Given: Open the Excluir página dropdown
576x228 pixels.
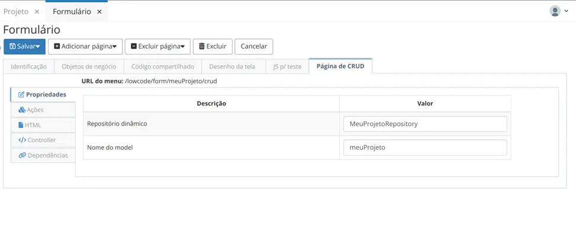Looking at the screenshot, I should 157,46.
